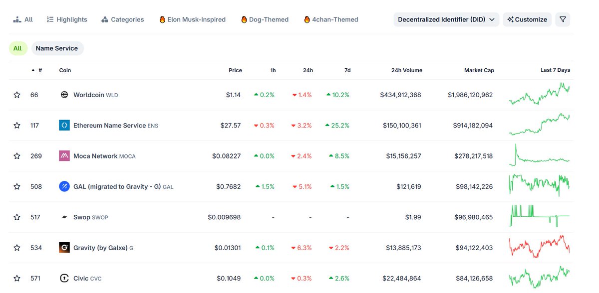This screenshot has height=293, width=599.
Task: Click the Worldcoin coin logo
Action: pos(64,95)
